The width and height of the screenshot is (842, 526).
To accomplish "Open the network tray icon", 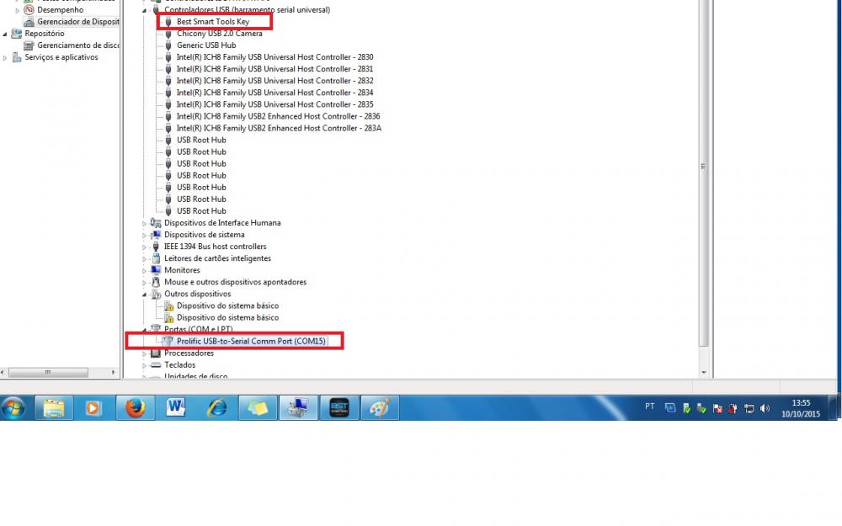I will pyautogui.click(x=749, y=408).
